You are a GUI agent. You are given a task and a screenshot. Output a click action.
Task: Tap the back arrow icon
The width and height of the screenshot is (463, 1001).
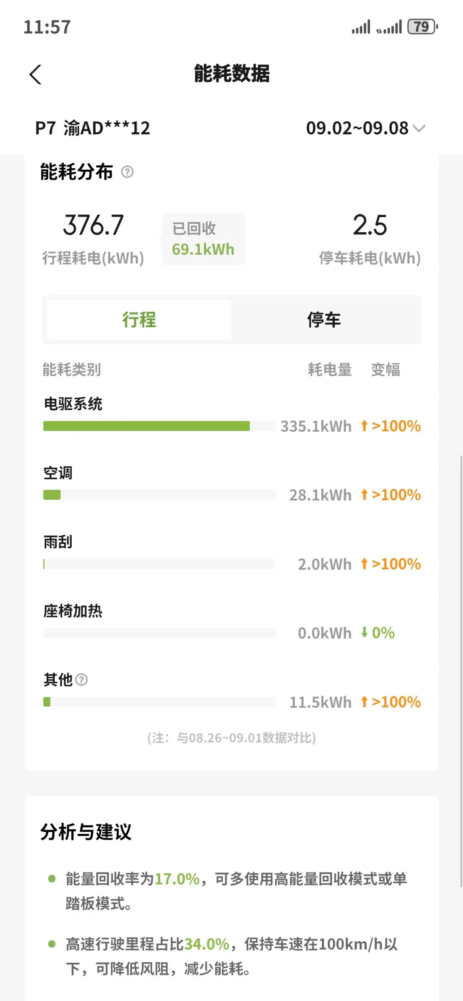[35, 75]
